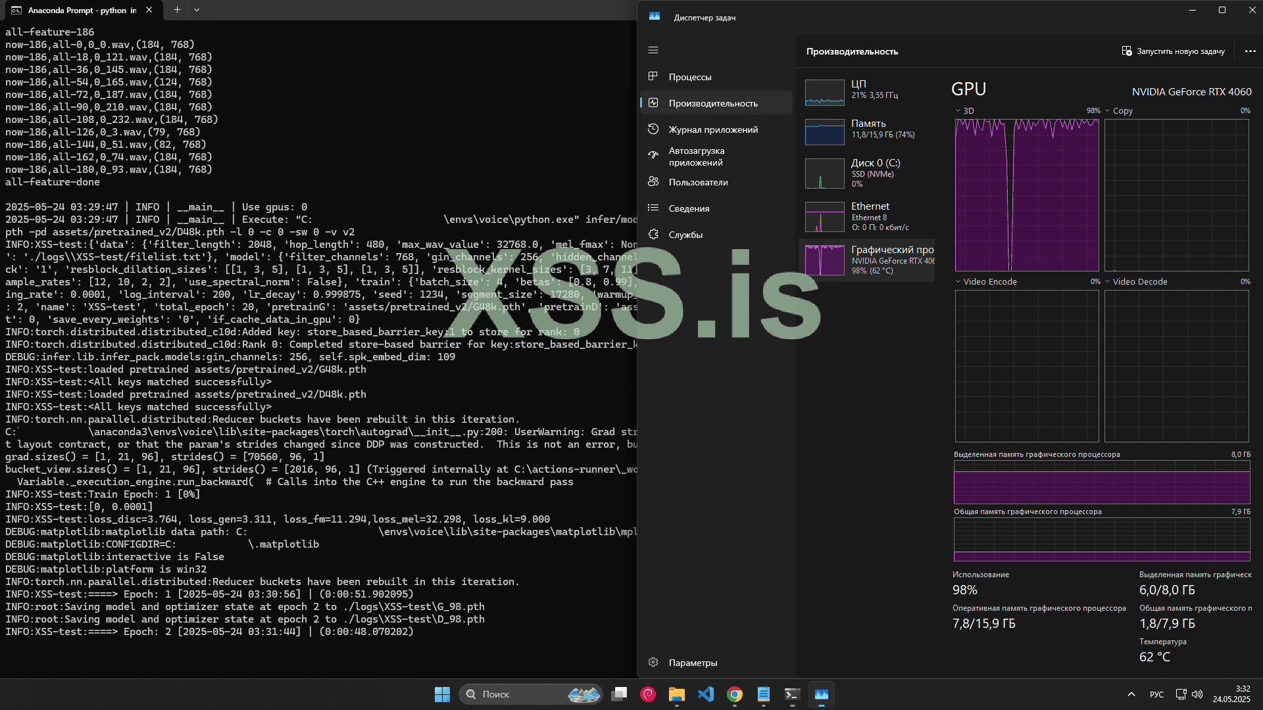Open the terminal tab dropdown arrow

197,10
